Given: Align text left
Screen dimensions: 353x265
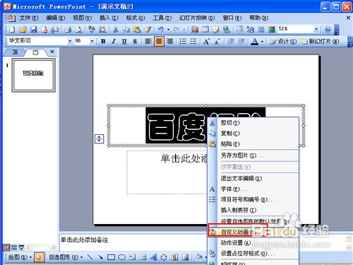Looking at the screenshot, I should (x=148, y=42).
